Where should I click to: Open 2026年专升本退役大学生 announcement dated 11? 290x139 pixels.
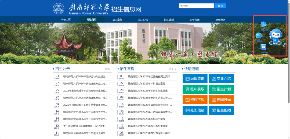click(85, 133)
